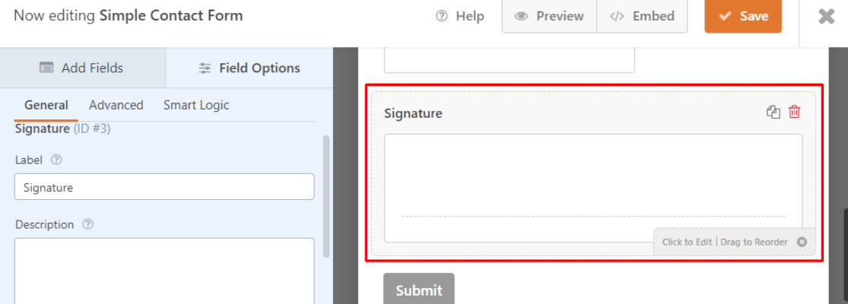The width and height of the screenshot is (848, 304).
Task: Open the Help link in header
Action: [460, 16]
